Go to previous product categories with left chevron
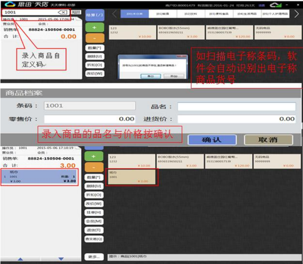This screenshot has height=264, width=303. click(114, 14)
